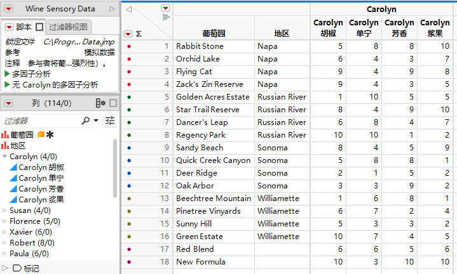The image size is (457, 274).
Task: Collapse the Carolyn (4/0) group
Action: (x=4, y=157)
